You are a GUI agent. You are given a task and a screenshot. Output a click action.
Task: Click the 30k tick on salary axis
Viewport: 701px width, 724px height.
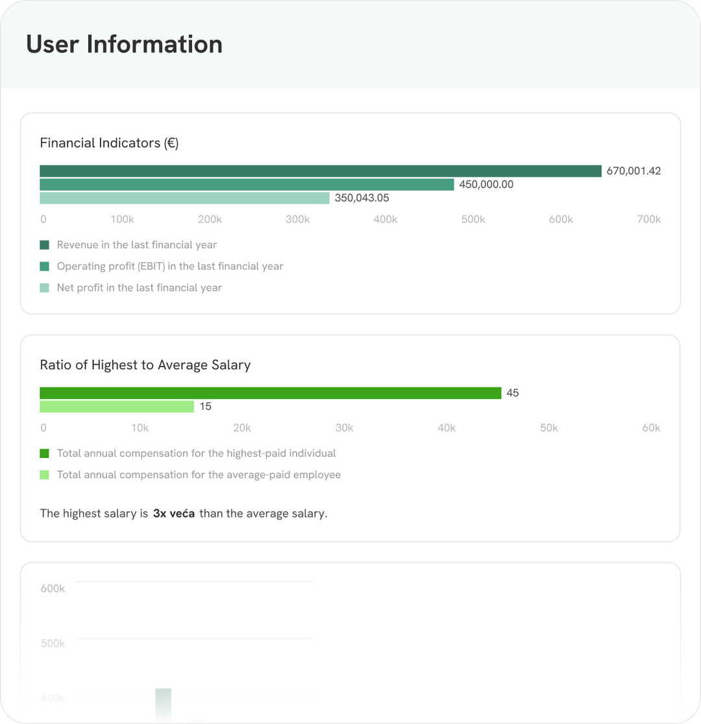tap(344, 428)
